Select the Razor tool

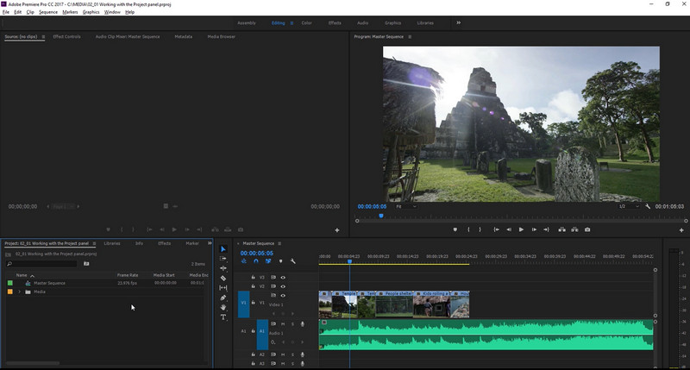coord(223,278)
